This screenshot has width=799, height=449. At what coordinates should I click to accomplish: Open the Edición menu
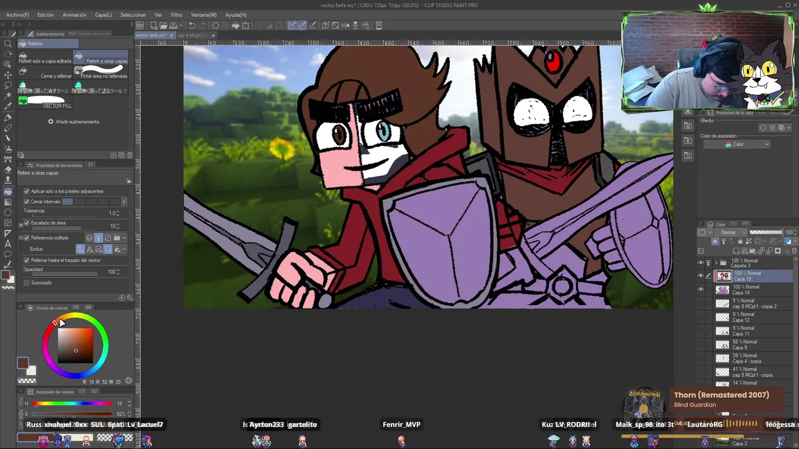point(46,15)
